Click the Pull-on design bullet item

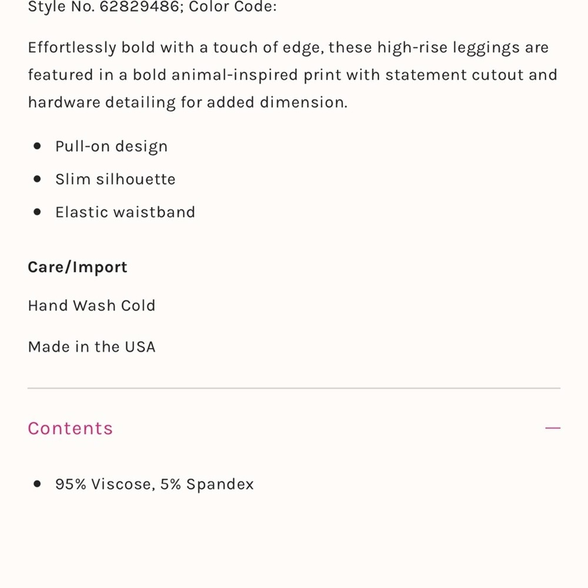click(x=111, y=146)
